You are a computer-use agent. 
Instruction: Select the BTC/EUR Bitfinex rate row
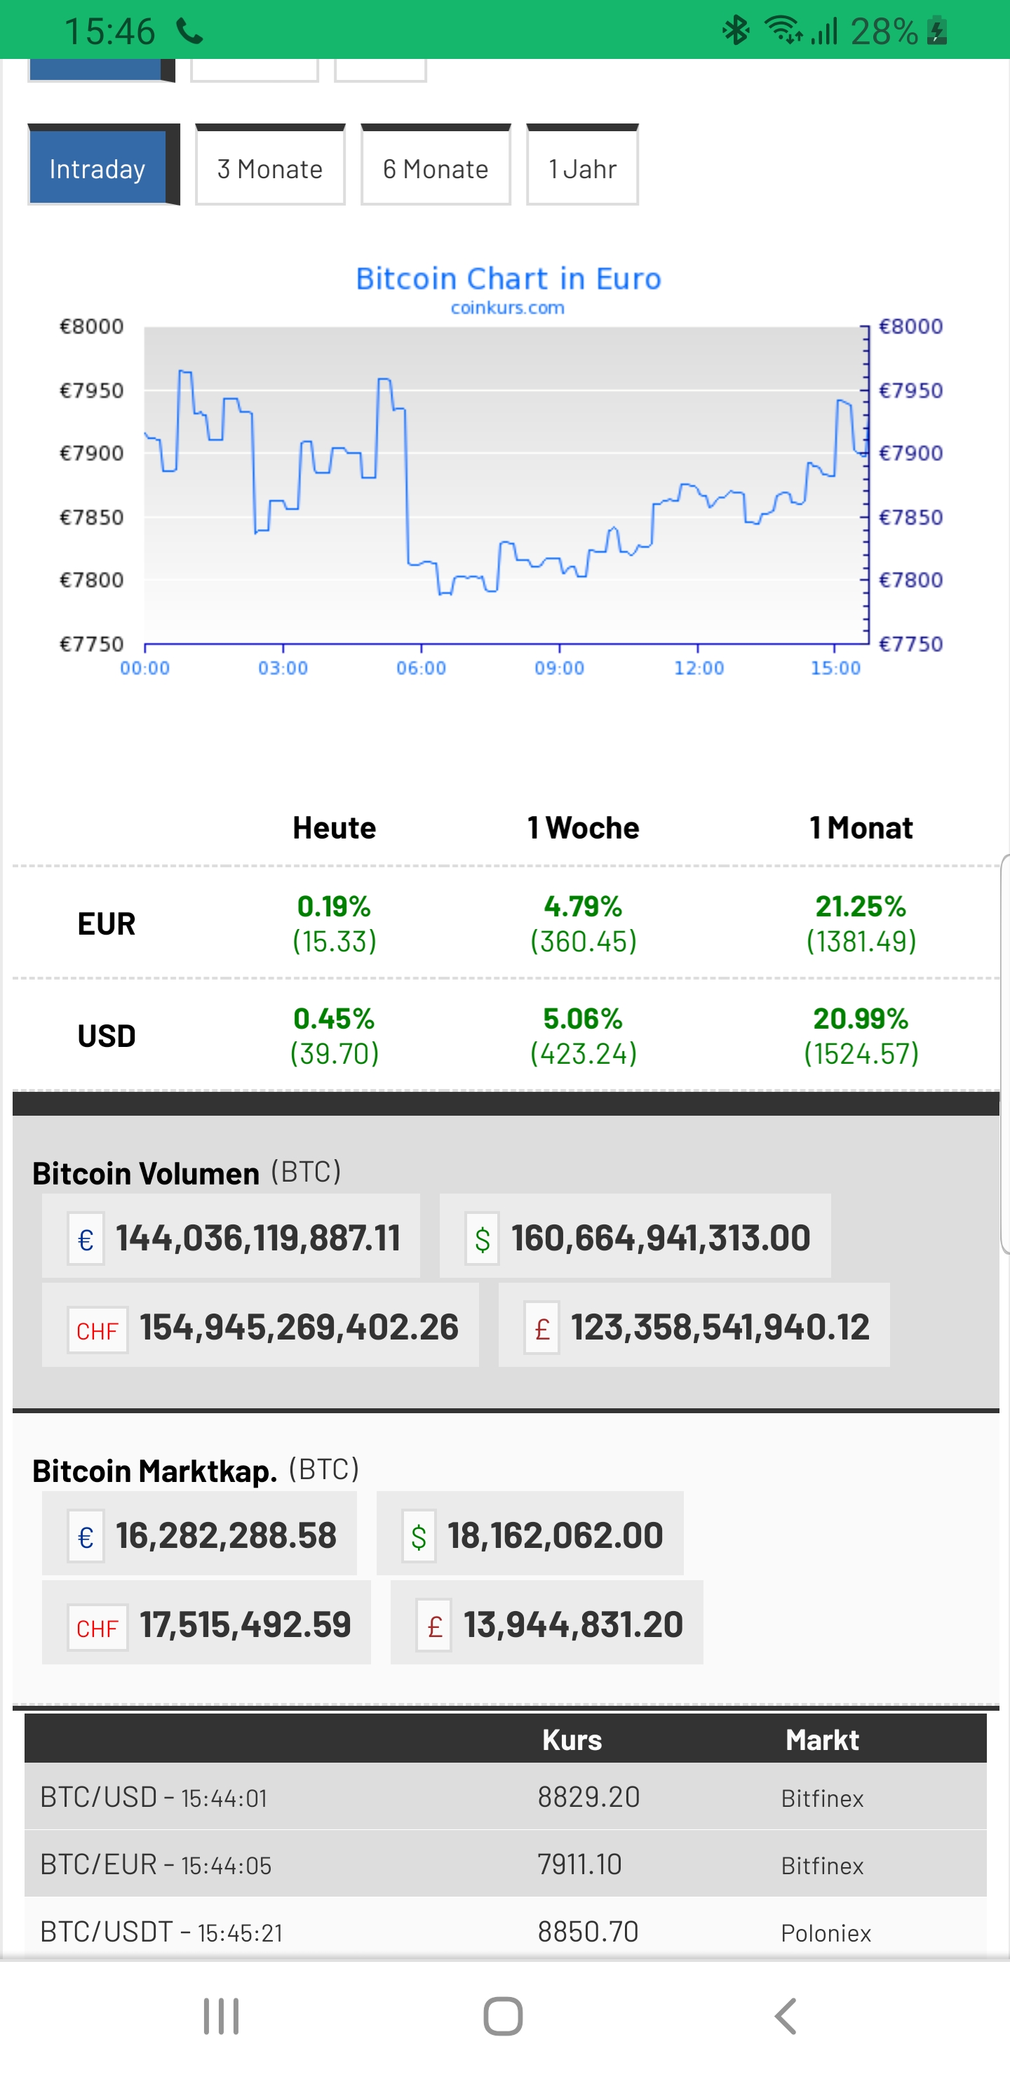[x=504, y=1864]
